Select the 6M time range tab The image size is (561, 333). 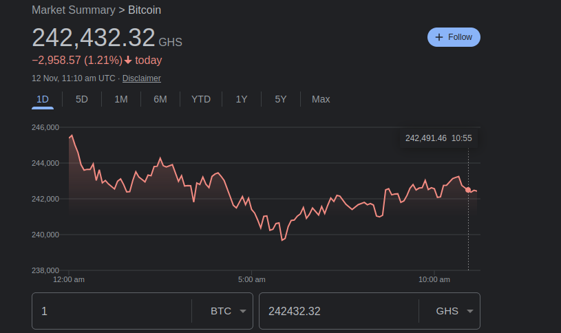[160, 99]
